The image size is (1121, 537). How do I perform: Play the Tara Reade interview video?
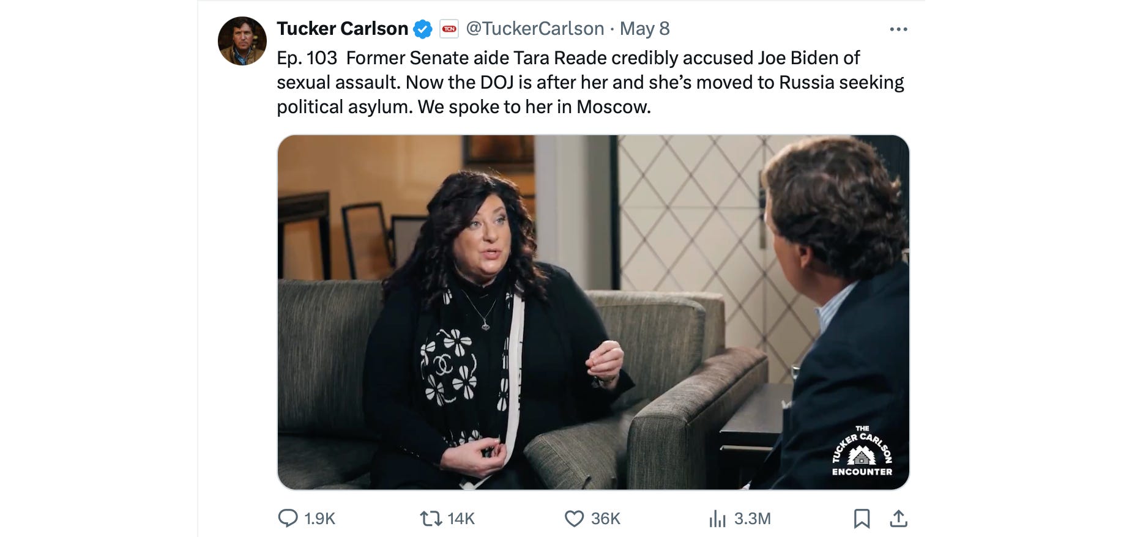[x=593, y=312]
